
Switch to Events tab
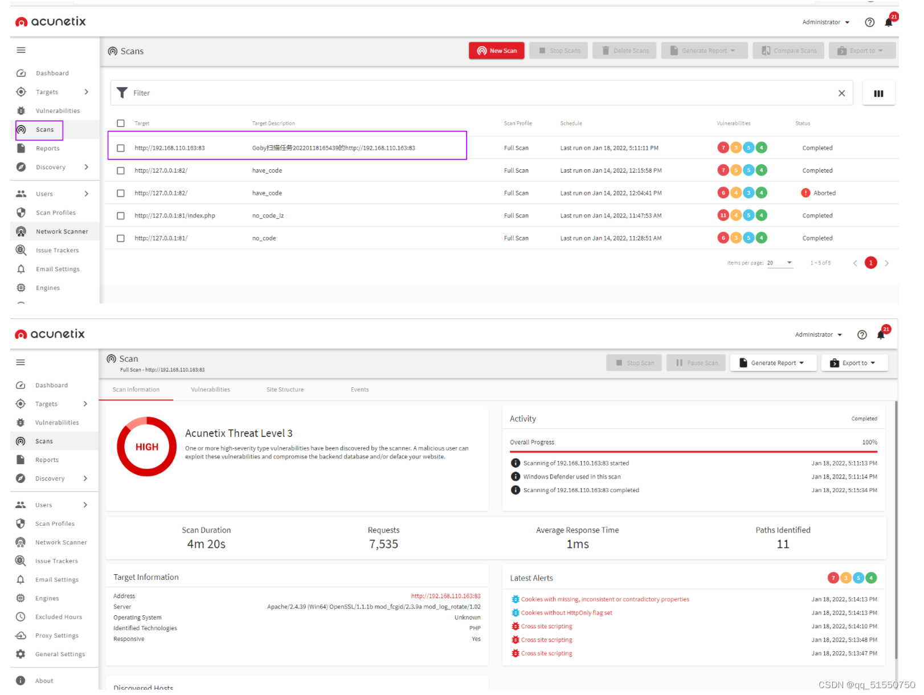point(359,390)
